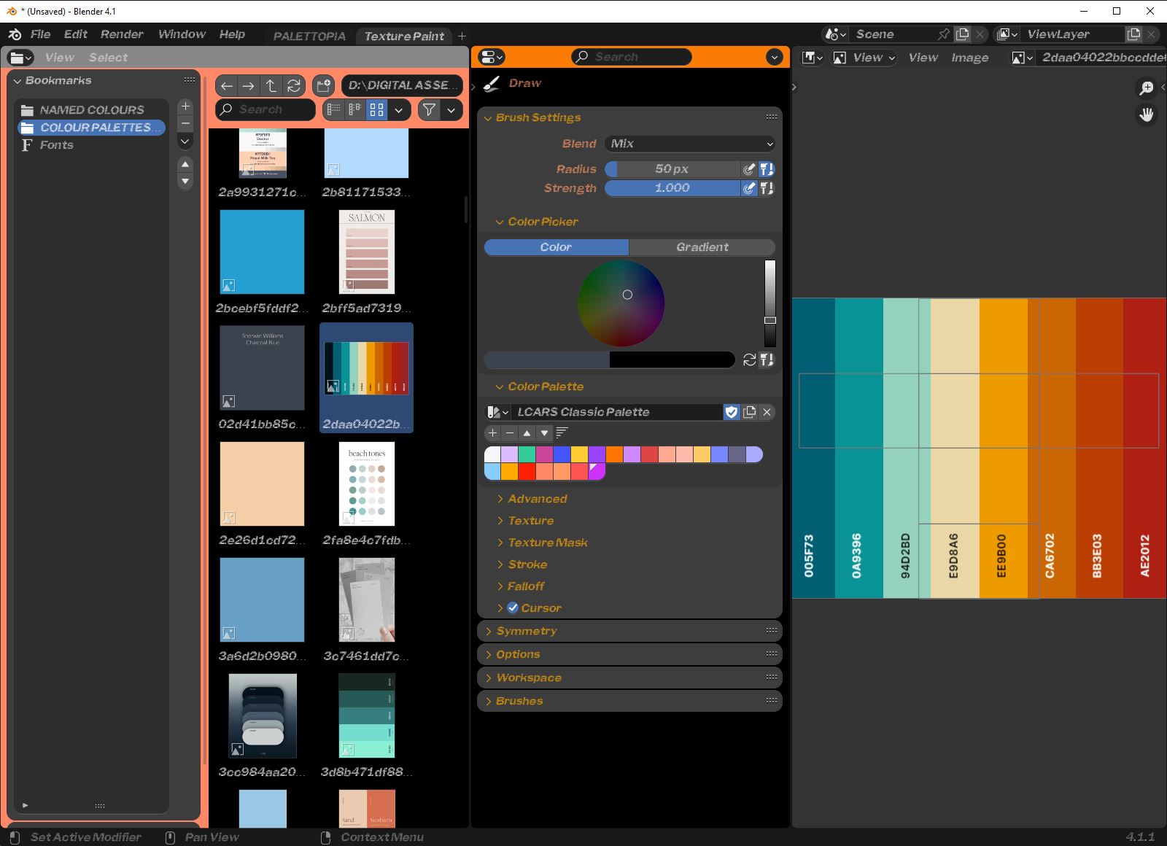This screenshot has height=846, width=1167.
Task: Toggle unified strength setting
Action: [x=767, y=188]
